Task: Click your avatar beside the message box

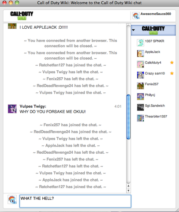Action: click(12, 200)
